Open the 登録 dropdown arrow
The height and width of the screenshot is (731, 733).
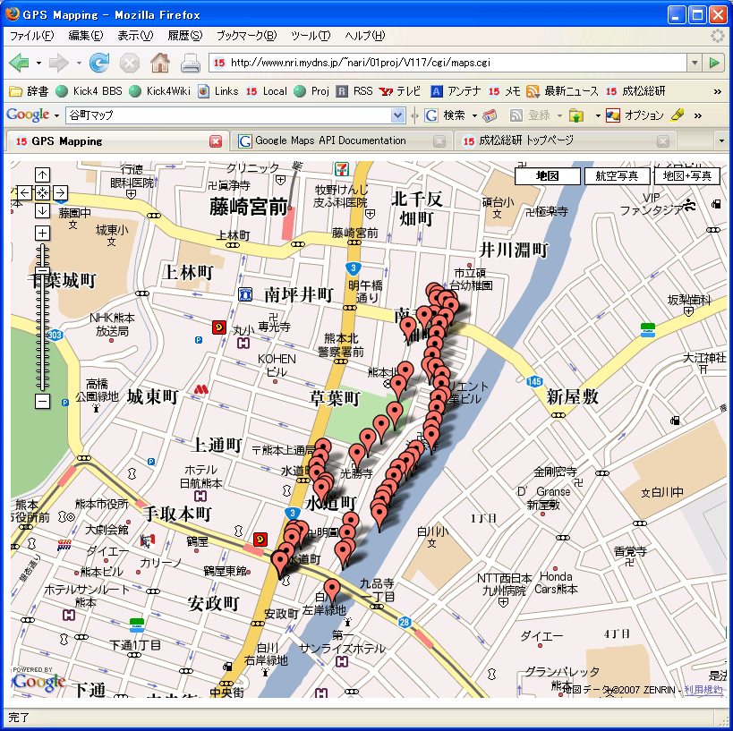559,115
